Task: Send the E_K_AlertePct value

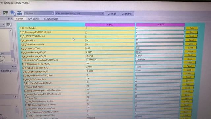Action: (x=191, y=40)
